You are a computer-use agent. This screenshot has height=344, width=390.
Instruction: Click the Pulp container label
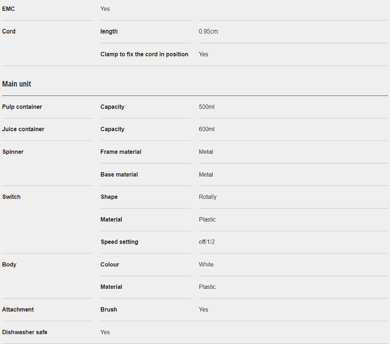[22, 107]
